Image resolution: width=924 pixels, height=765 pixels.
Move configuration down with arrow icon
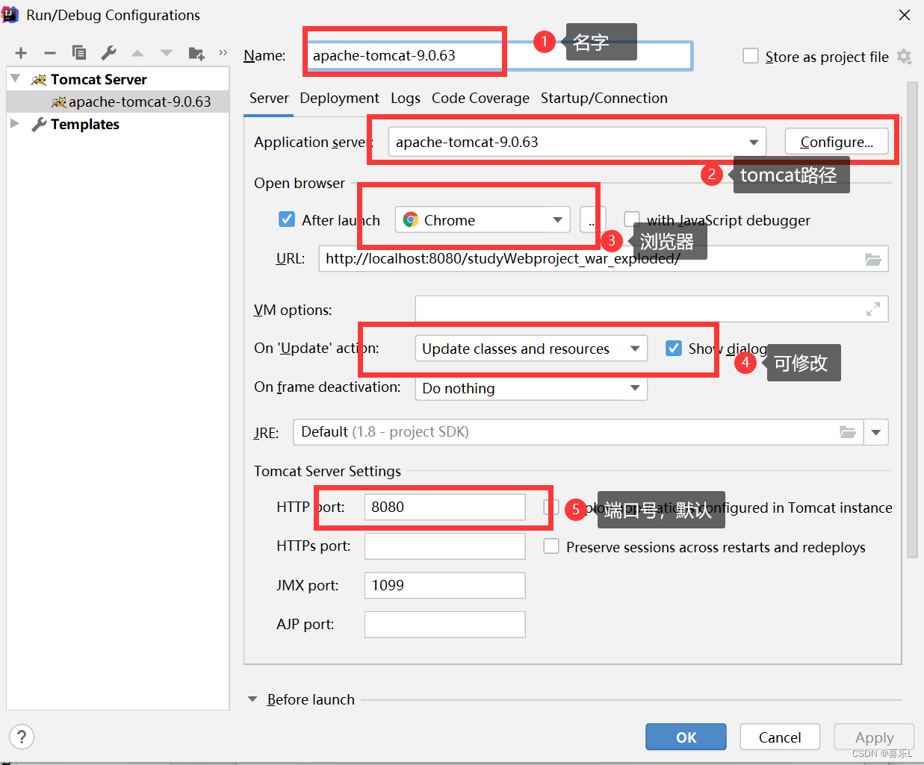tap(167, 53)
